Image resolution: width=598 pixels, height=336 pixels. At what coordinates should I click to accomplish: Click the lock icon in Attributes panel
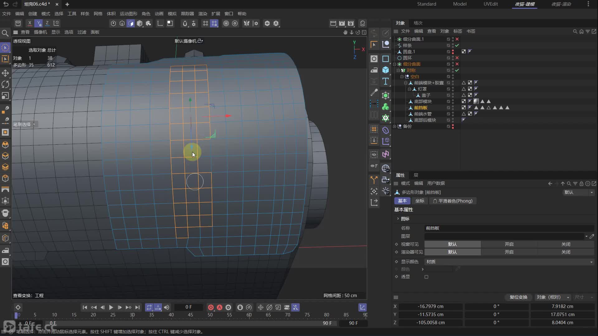point(581,184)
